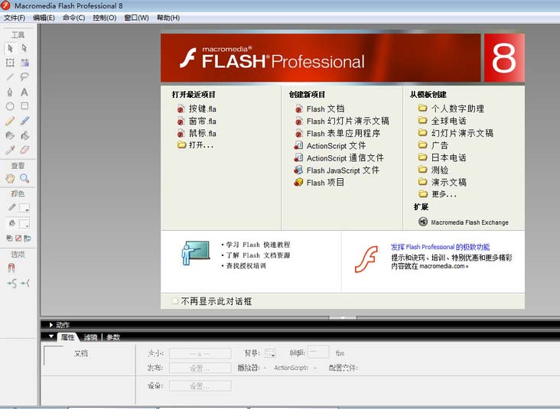Viewport: 560px width, 409px height.
Task: Select the Free Transform tool
Action: [10, 63]
